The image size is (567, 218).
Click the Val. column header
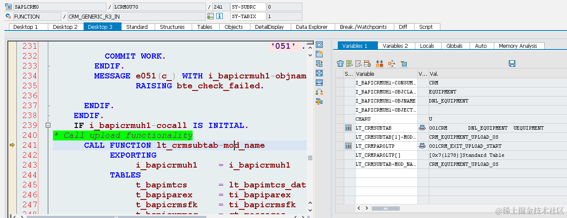click(498, 74)
